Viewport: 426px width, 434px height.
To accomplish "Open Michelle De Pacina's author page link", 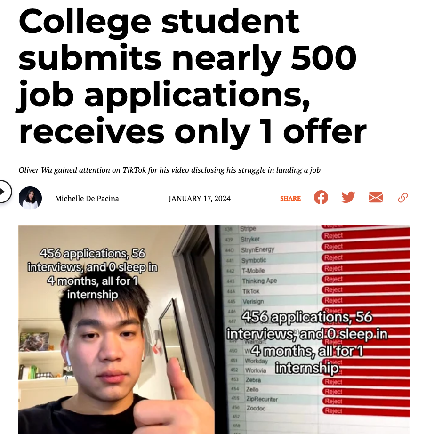I will pyautogui.click(x=87, y=199).
